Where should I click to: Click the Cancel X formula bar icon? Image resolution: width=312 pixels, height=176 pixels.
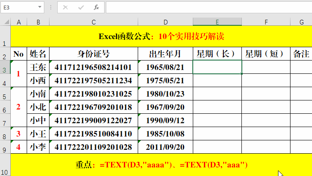point(65,8)
